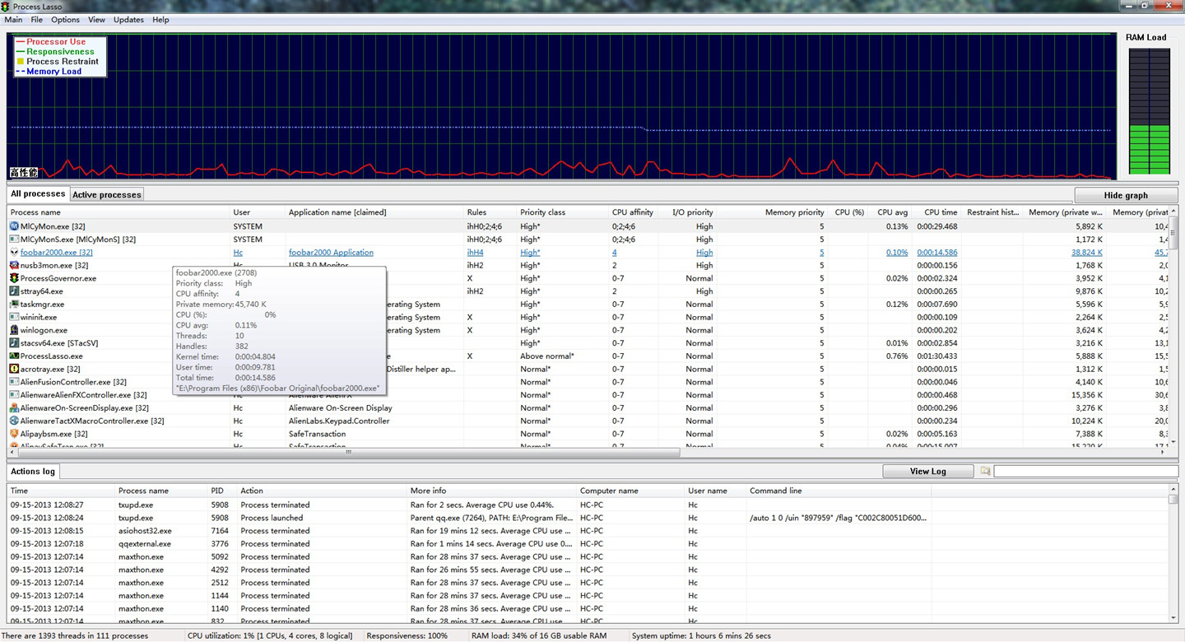Sort the log by Action column
This screenshot has height=642, width=1185.
[322, 491]
